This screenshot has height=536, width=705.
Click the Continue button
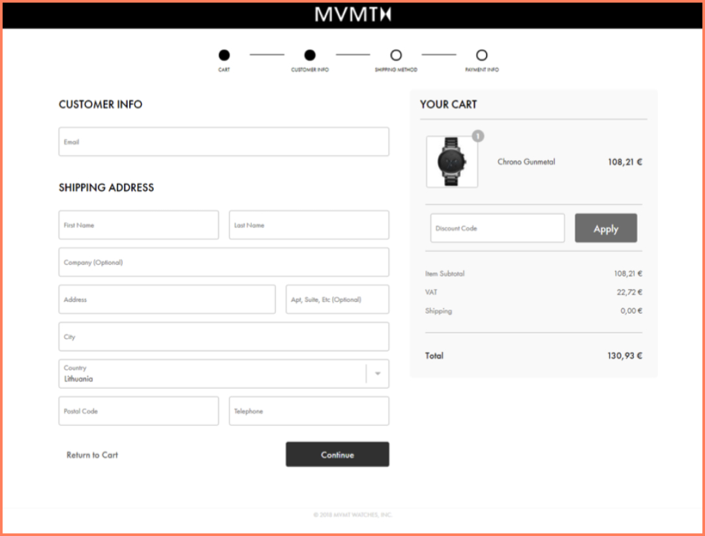pyautogui.click(x=337, y=454)
